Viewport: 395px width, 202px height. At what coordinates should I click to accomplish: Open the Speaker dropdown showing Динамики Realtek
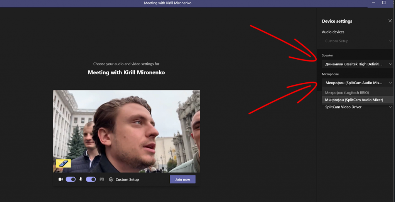[357, 64]
